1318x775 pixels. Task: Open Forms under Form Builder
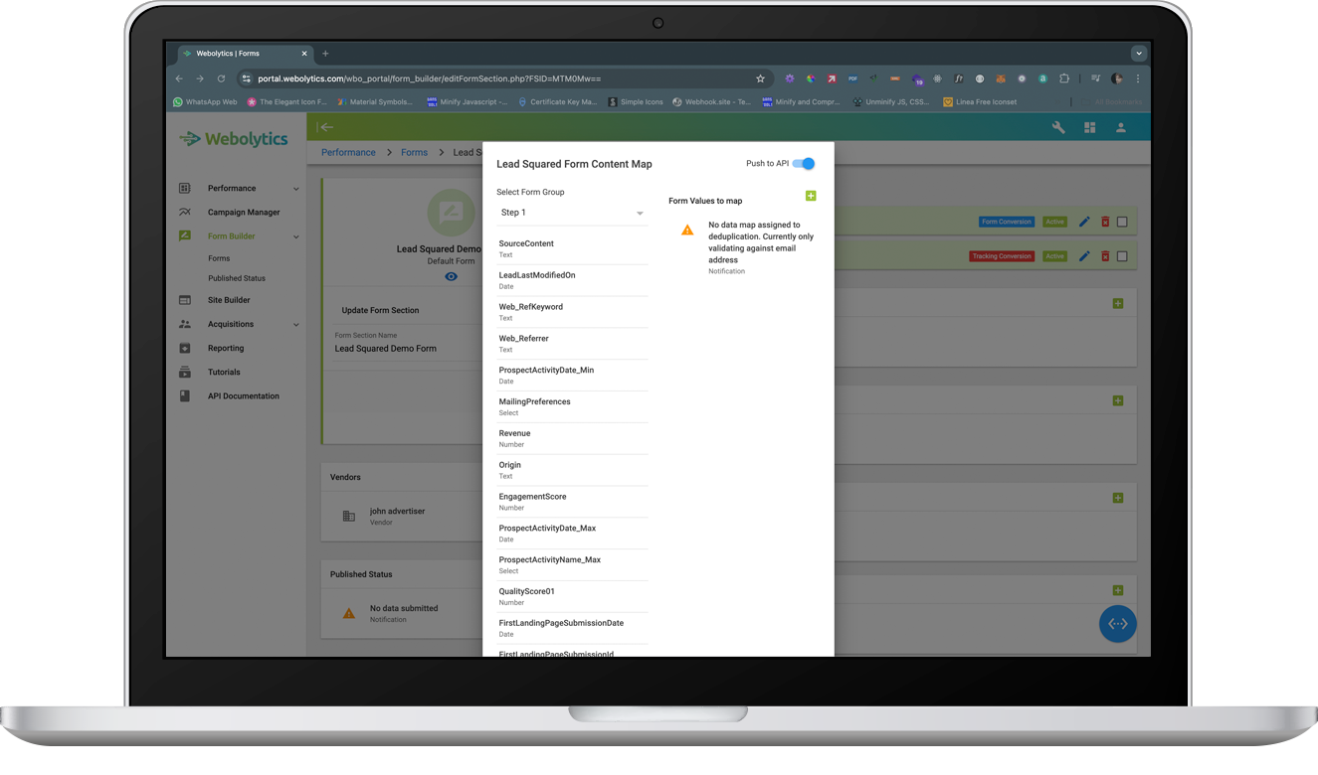click(219, 258)
